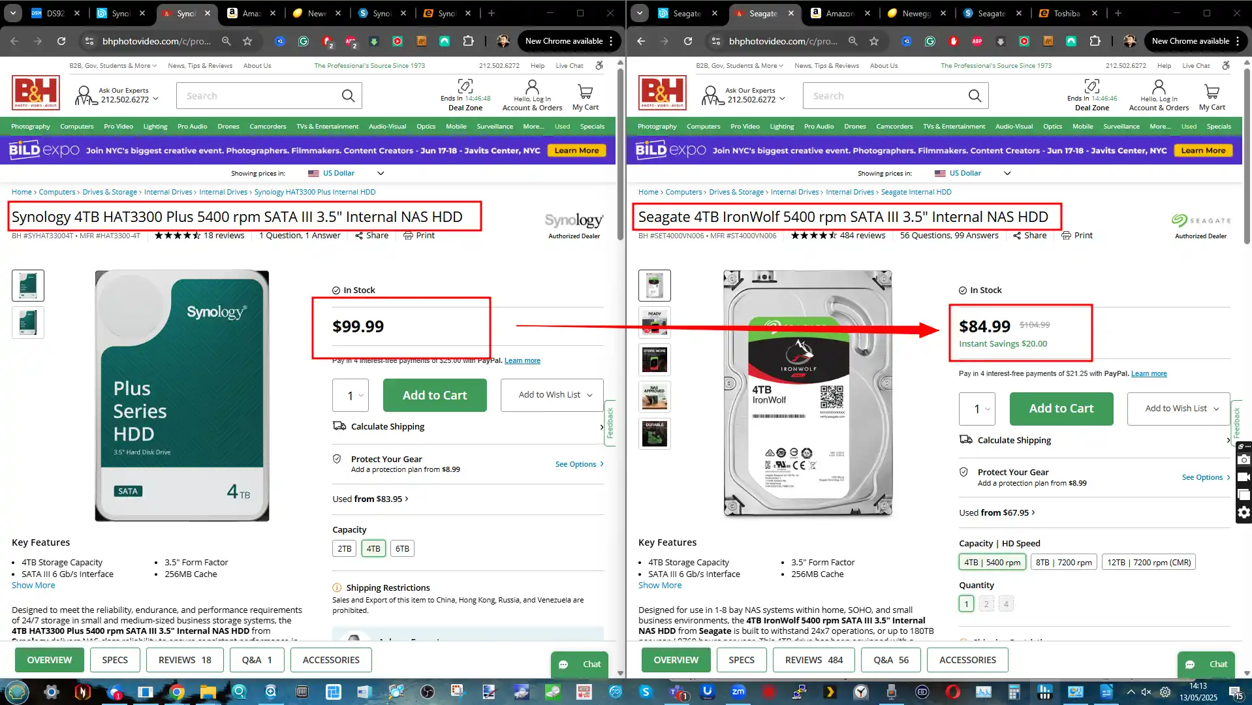Open Used from $67.95 link

[x=997, y=513]
